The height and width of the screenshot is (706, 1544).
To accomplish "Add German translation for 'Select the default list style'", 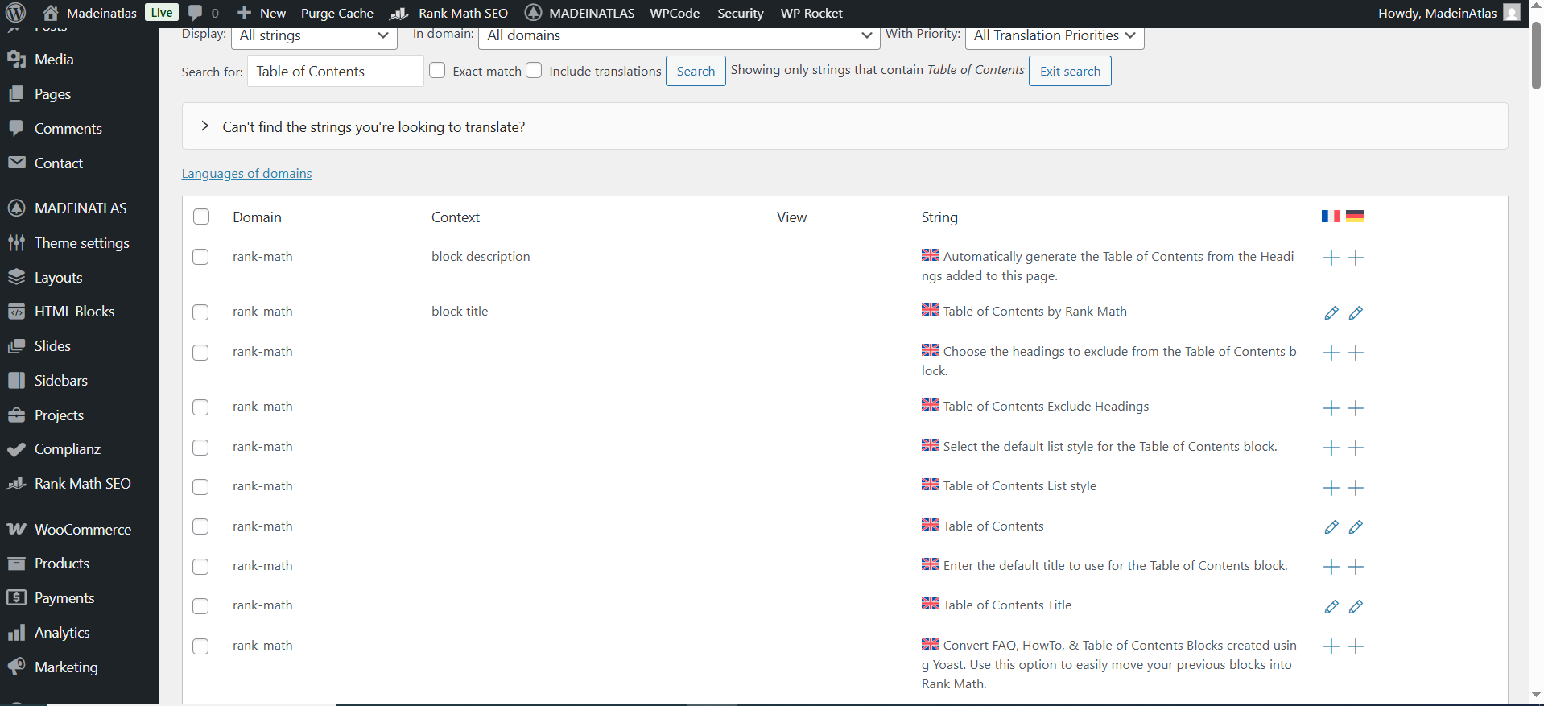I will point(1356,448).
